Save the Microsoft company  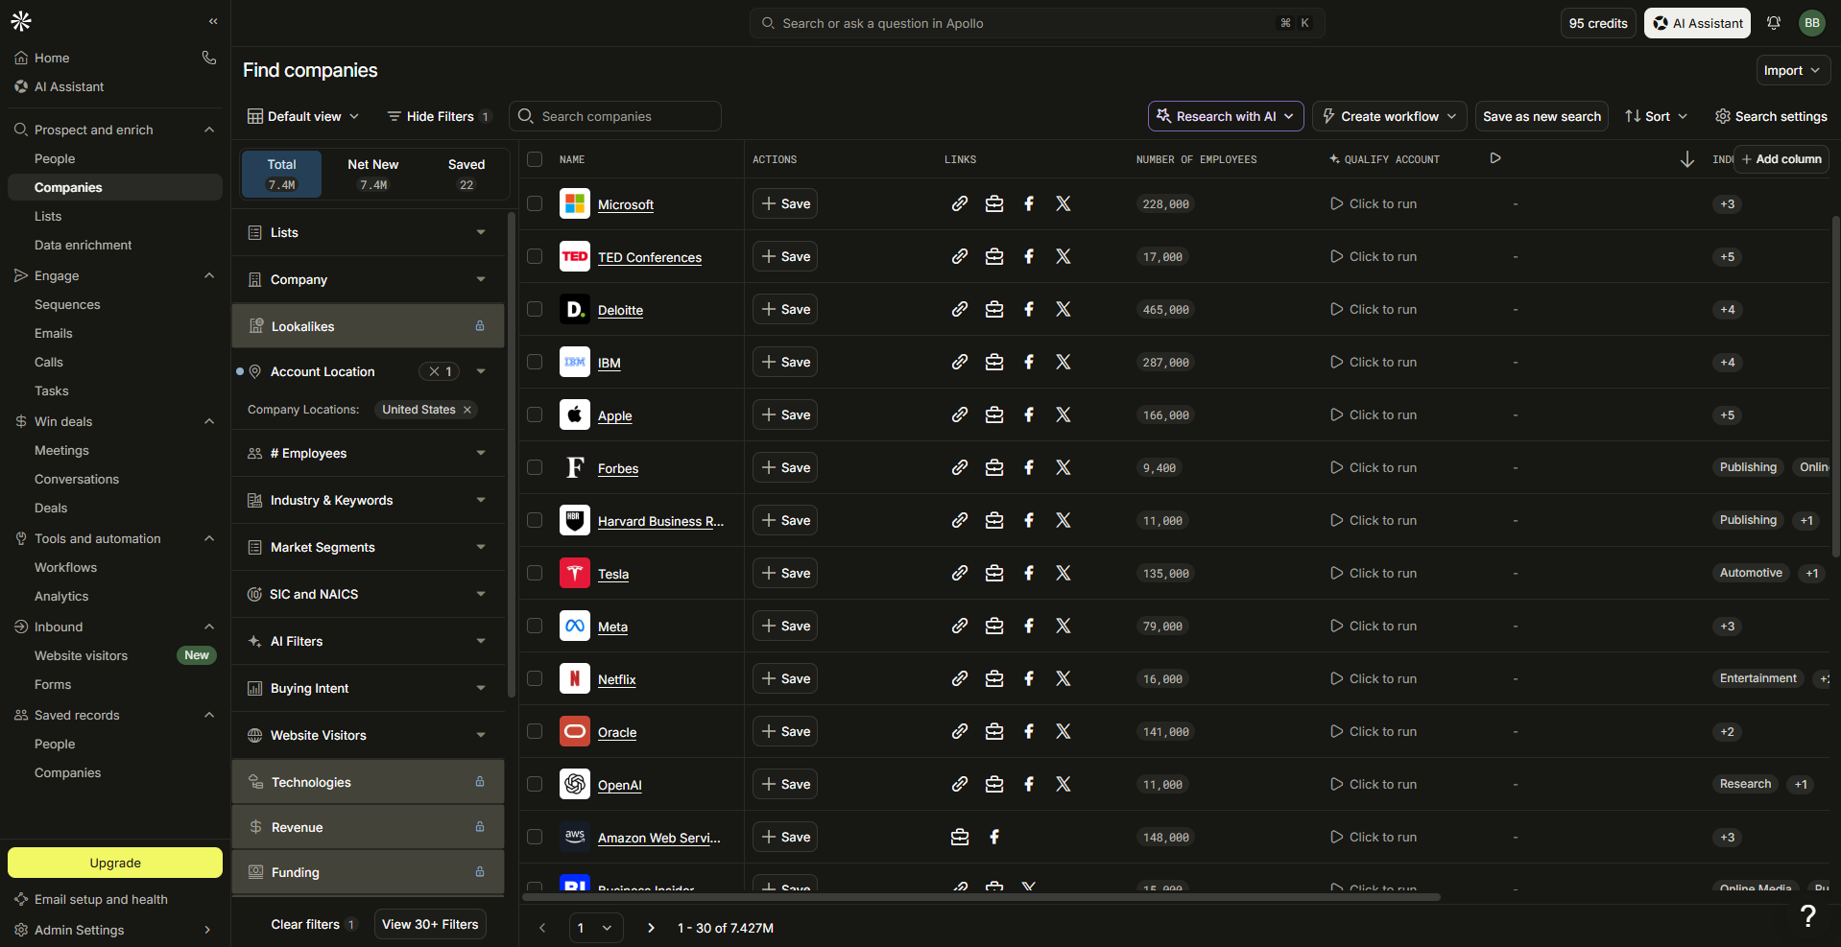[785, 203]
